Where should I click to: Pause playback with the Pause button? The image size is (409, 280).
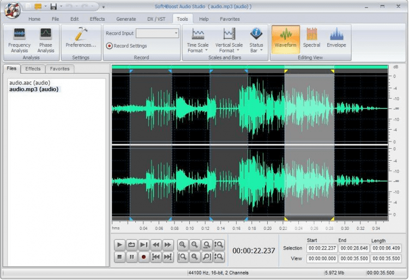(x=132, y=257)
